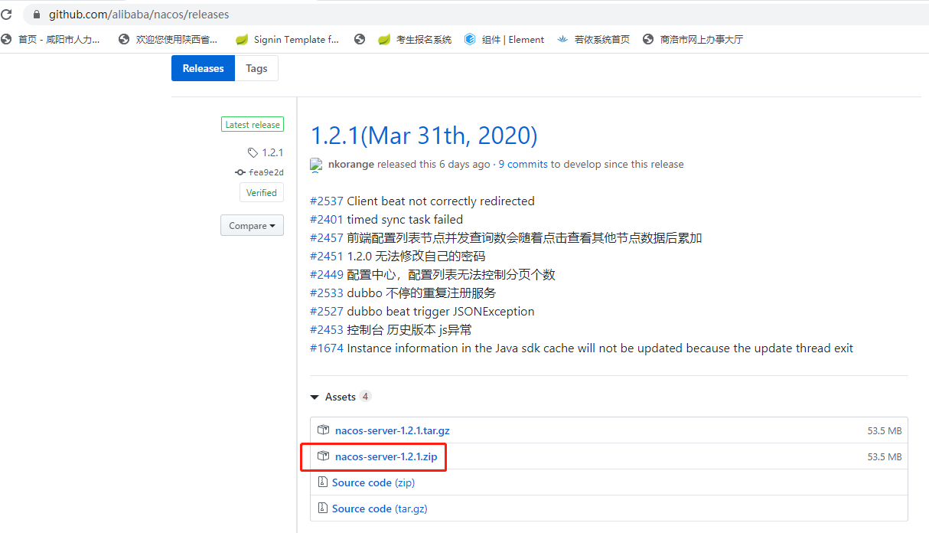
Task: Open issue #2453 link
Action: click(327, 330)
